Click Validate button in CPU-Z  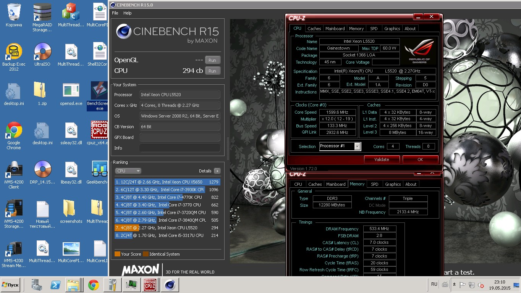(382, 159)
